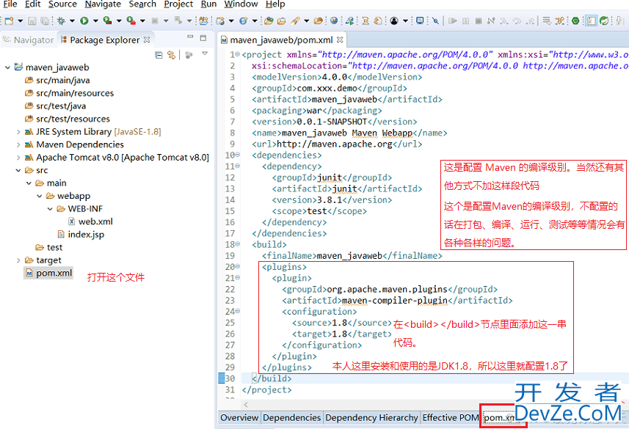This screenshot has width=629, height=429.
Task: Launch Debug with the bug icon
Action: (61, 21)
